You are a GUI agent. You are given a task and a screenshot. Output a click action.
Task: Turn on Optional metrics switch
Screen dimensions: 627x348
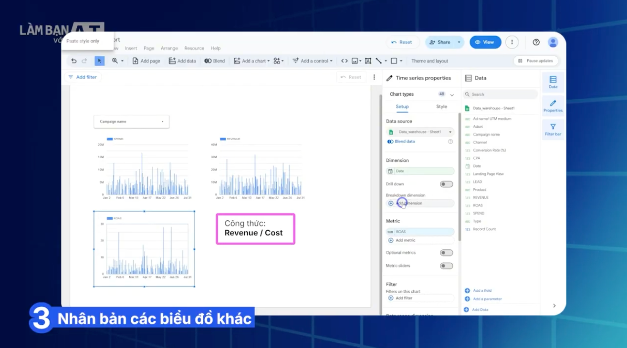tap(446, 253)
